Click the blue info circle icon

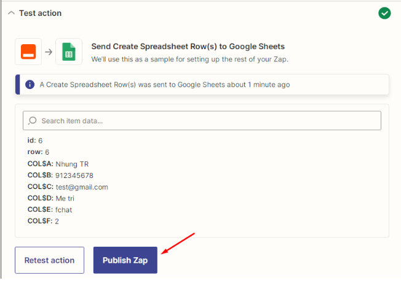pyautogui.click(x=30, y=85)
